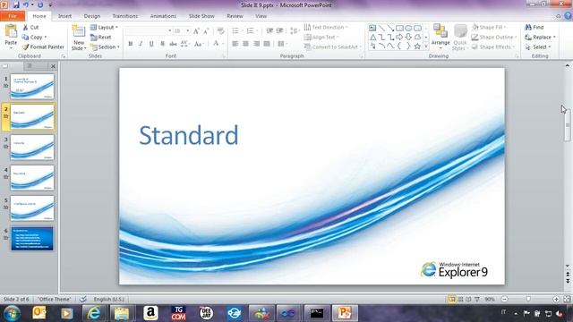573x322 pixels.
Task: Open the Layout dropdown
Action: 104,28
